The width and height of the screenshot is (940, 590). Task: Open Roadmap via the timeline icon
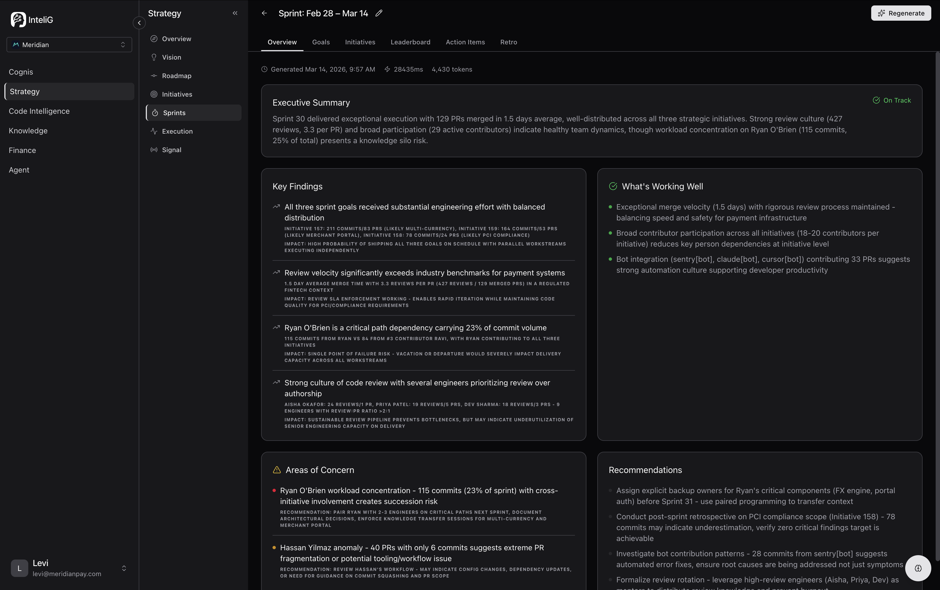[x=154, y=76]
